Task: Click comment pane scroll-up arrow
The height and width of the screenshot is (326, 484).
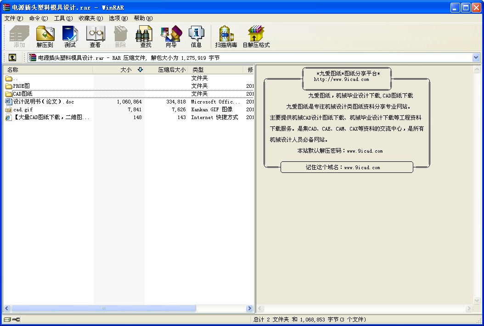Action: [477, 69]
